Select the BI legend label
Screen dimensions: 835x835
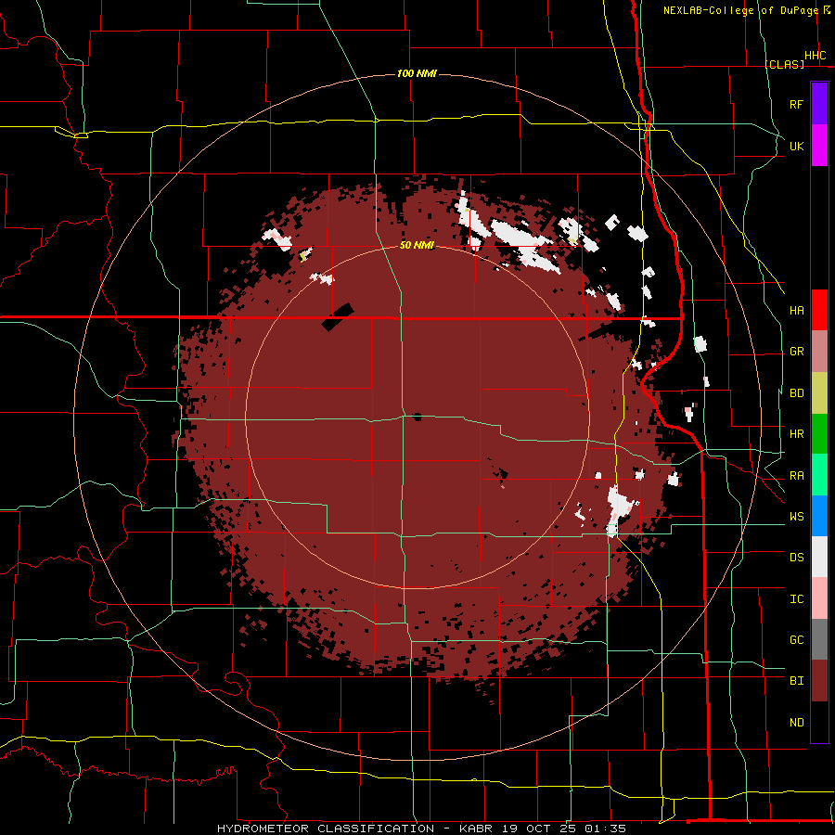796,681
